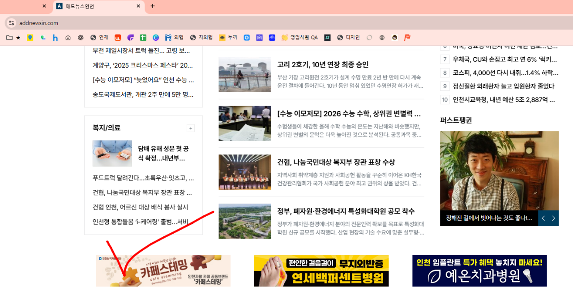Click the 연세백퍼센트병원 banner ad

[321, 271]
